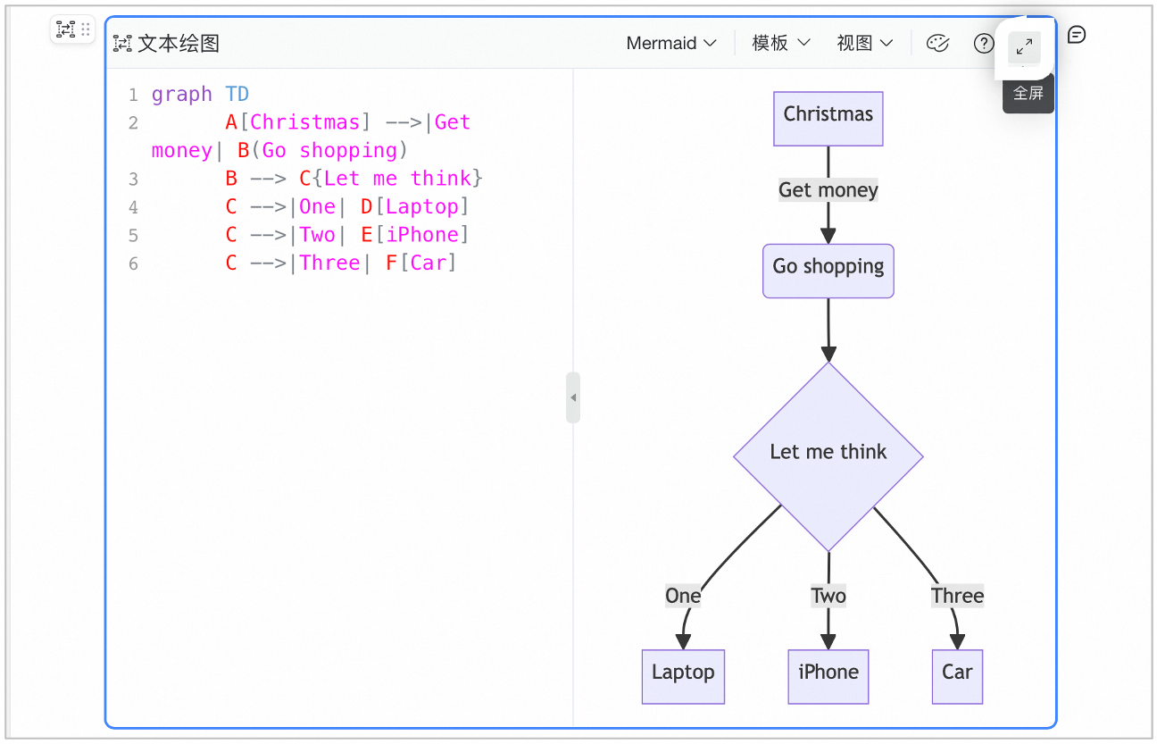The height and width of the screenshot is (744, 1157).
Task: Click the Let me think diamond
Action: pos(828,456)
